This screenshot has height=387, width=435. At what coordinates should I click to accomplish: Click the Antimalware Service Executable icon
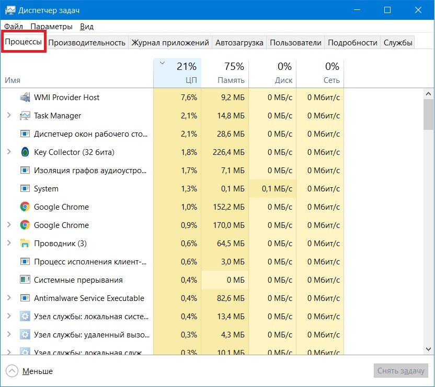point(25,298)
